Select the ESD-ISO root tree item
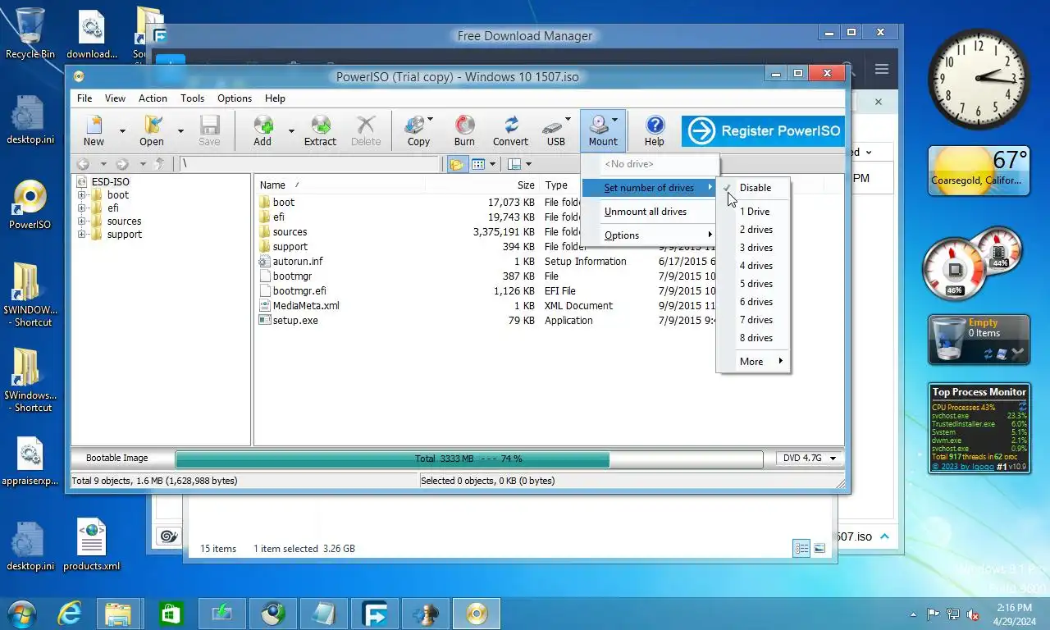Viewport: 1050px width, 630px height. tap(111, 182)
